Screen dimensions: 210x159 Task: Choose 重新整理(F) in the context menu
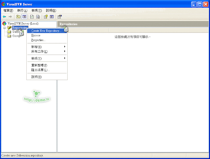(47, 65)
